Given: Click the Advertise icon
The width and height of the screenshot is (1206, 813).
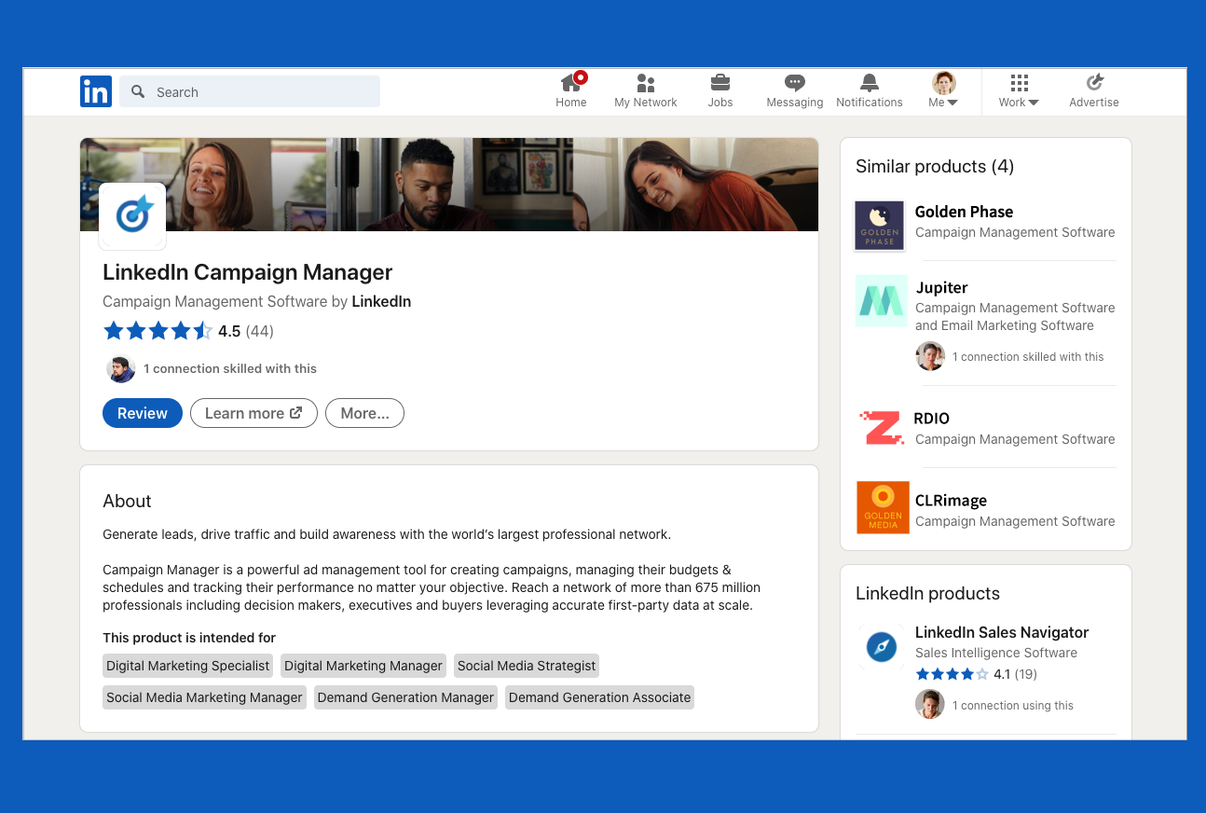Looking at the screenshot, I should pyautogui.click(x=1093, y=83).
